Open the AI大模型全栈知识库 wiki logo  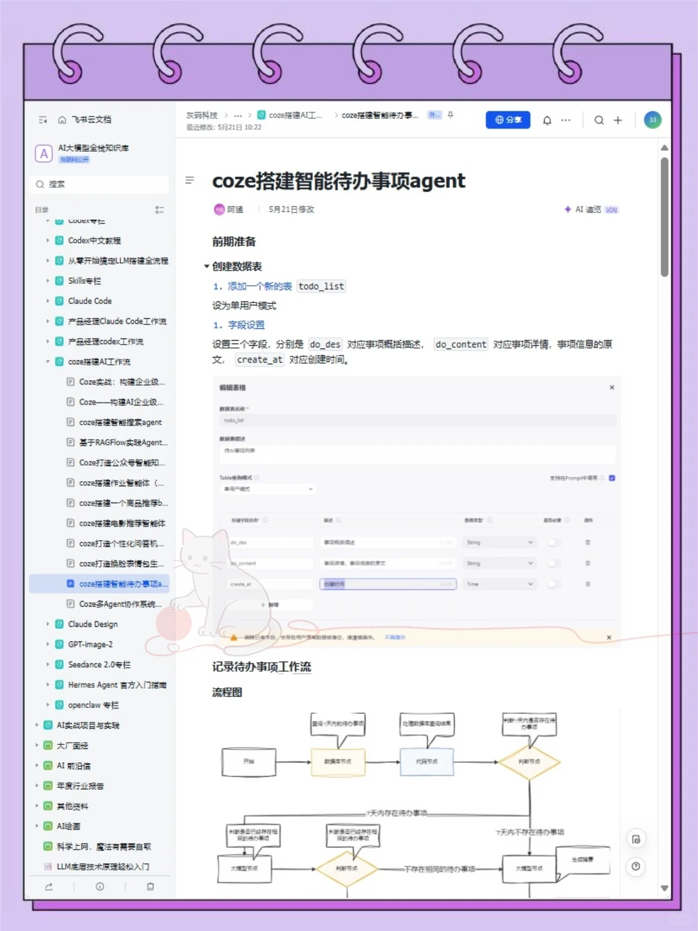[43, 153]
